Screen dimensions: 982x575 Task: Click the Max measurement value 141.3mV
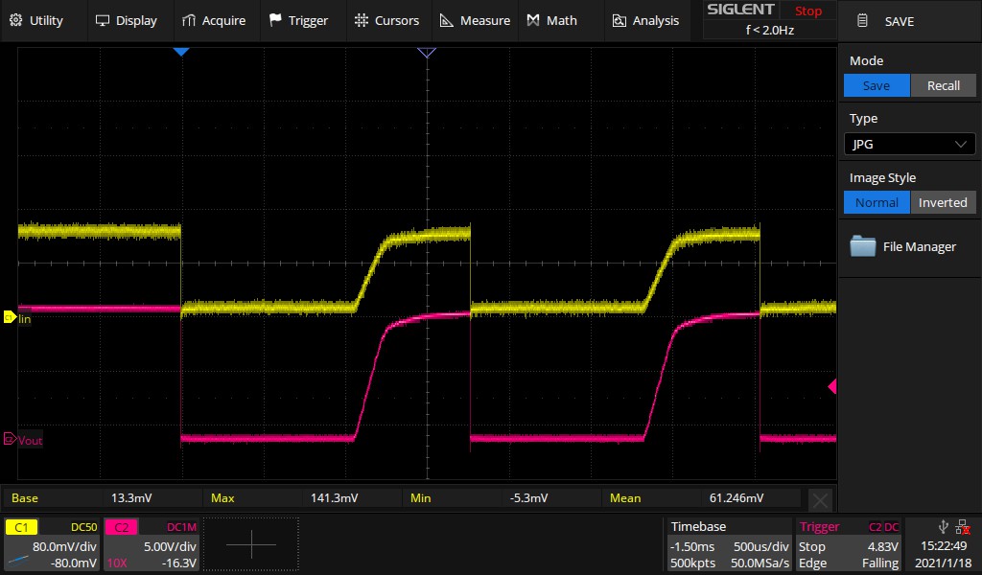click(334, 498)
